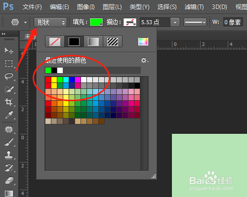Open the 选择(S) menu

pos(167,7)
